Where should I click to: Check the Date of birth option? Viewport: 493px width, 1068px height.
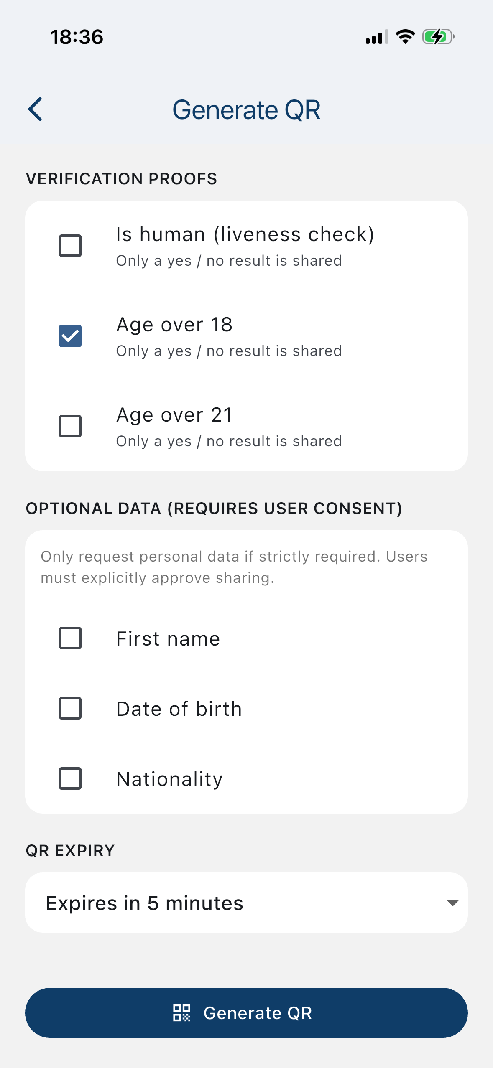(70, 708)
